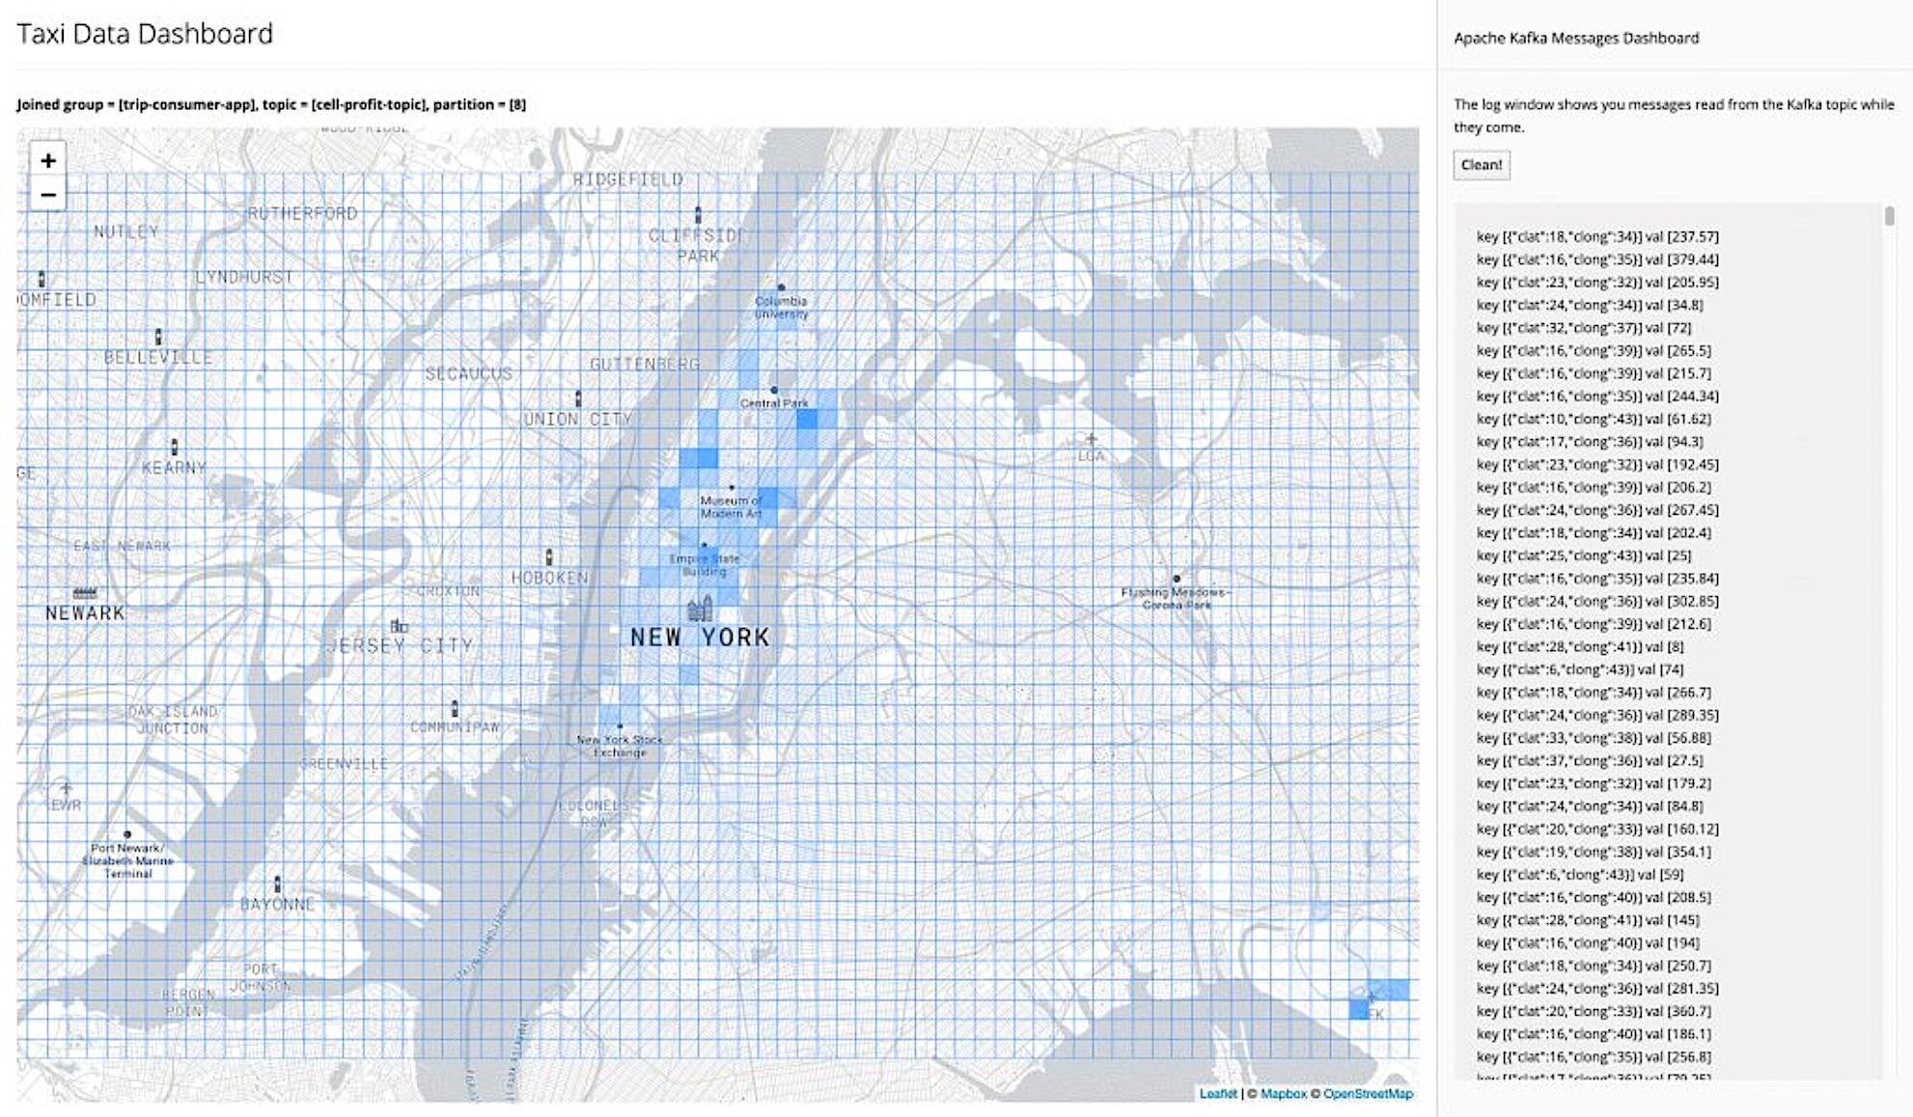Click the Kafka log window scrollbar thumb
The height and width of the screenshot is (1117, 1913).
click(1889, 216)
